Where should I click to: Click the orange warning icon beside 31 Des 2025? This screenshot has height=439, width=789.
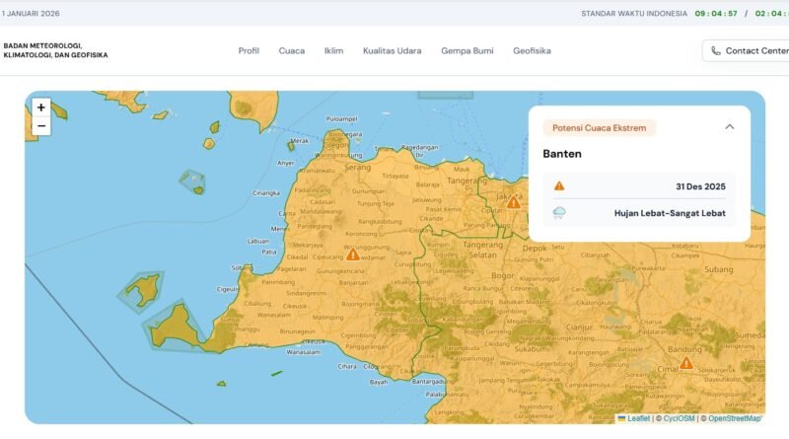[x=559, y=185]
